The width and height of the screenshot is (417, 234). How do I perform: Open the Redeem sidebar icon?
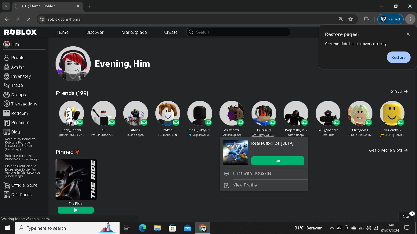pyautogui.click(x=6, y=113)
